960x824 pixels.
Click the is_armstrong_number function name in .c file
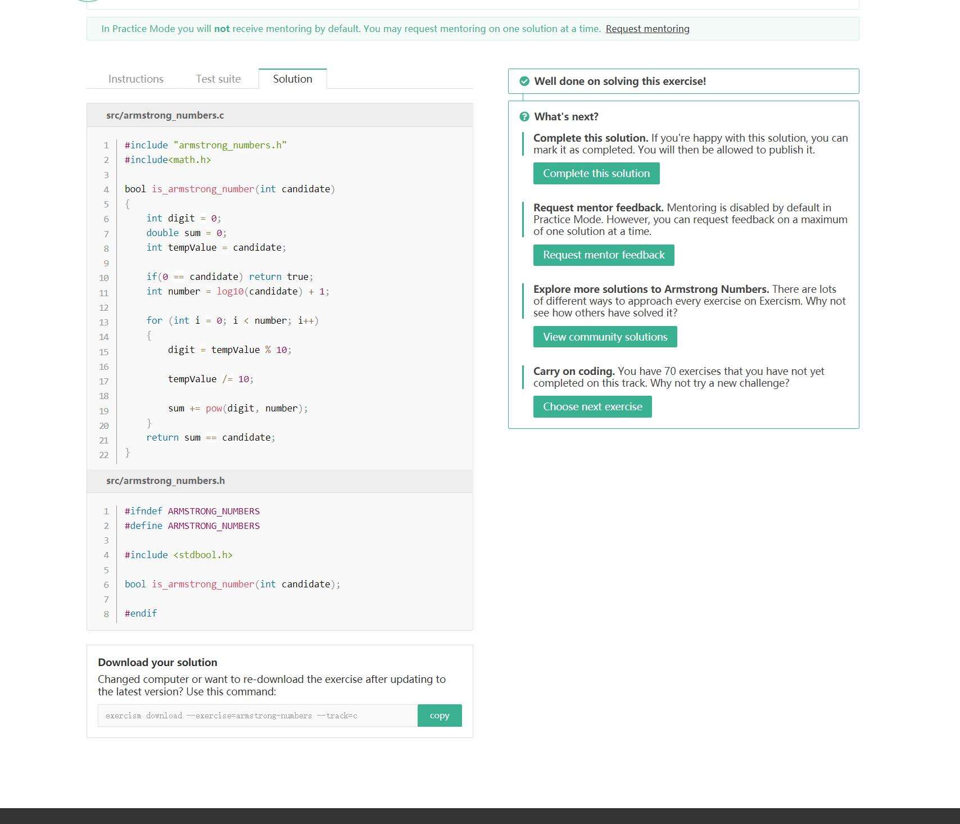point(202,189)
